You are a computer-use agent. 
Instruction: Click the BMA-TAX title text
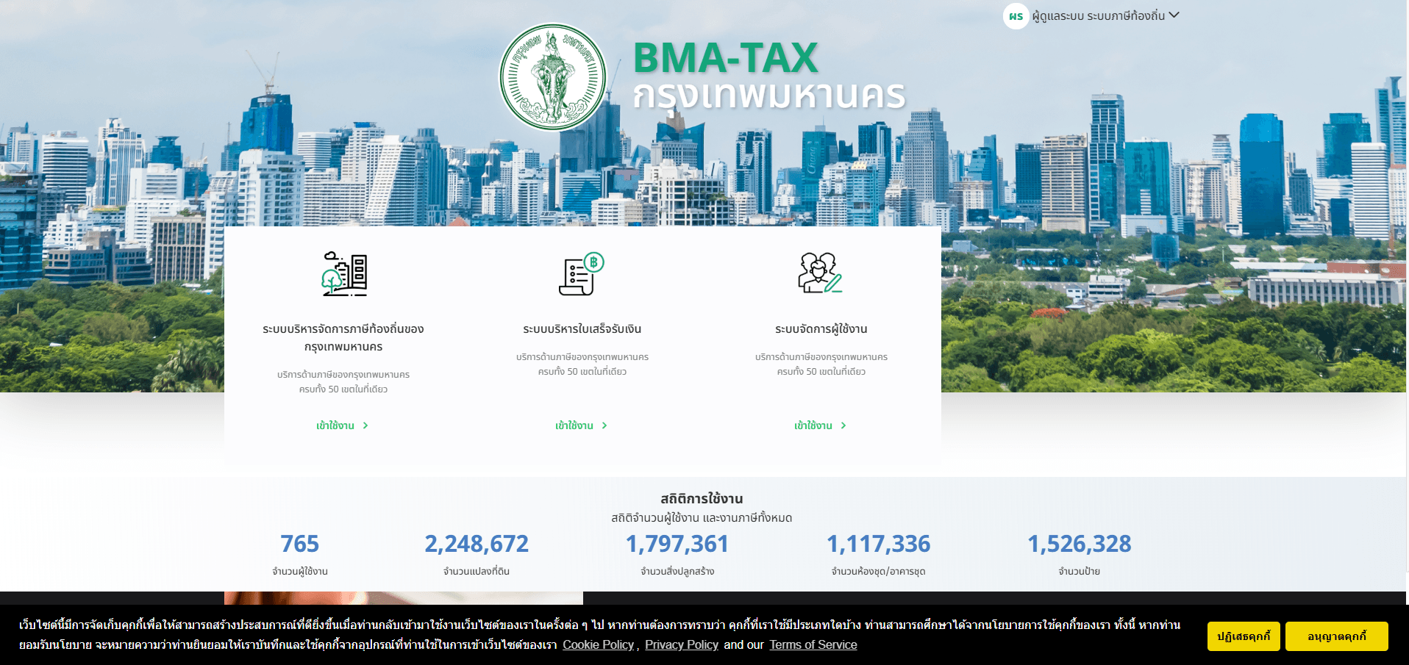(725, 57)
